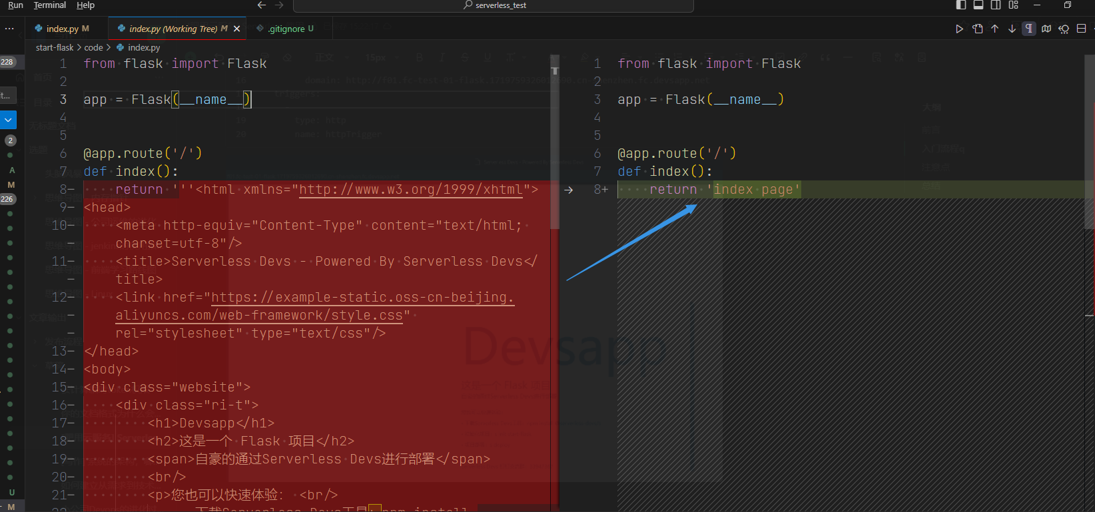Click the serverless_test command center search box

pos(494,5)
